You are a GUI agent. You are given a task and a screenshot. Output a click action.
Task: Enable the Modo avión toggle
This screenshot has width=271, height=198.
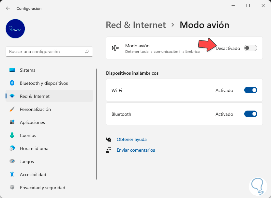250,48
